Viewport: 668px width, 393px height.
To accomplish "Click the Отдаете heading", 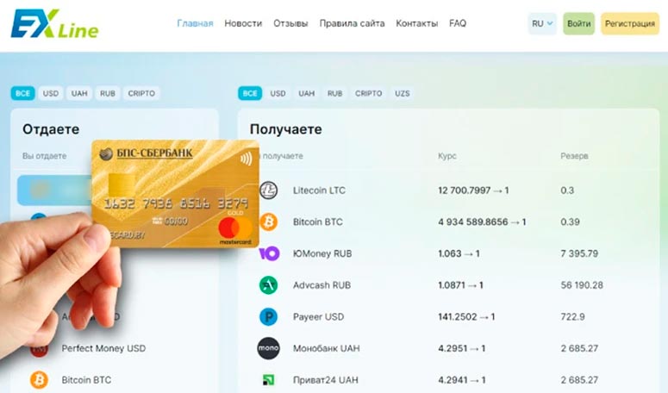I will 51,129.
